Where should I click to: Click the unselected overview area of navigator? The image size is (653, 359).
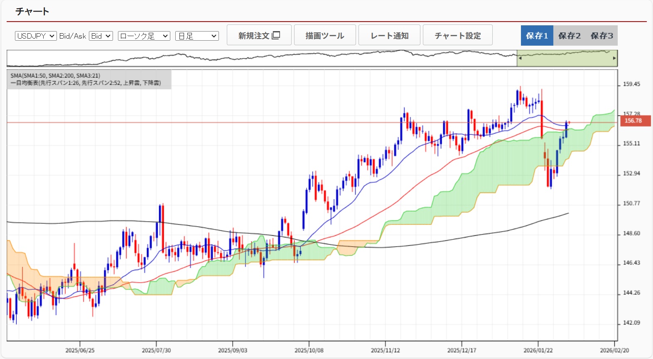[x=262, y=59]
